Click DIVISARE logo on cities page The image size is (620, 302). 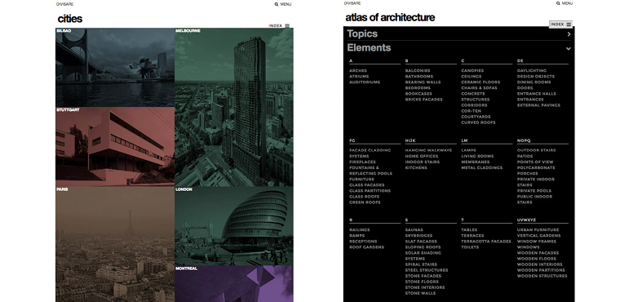[x=64, y=4]
